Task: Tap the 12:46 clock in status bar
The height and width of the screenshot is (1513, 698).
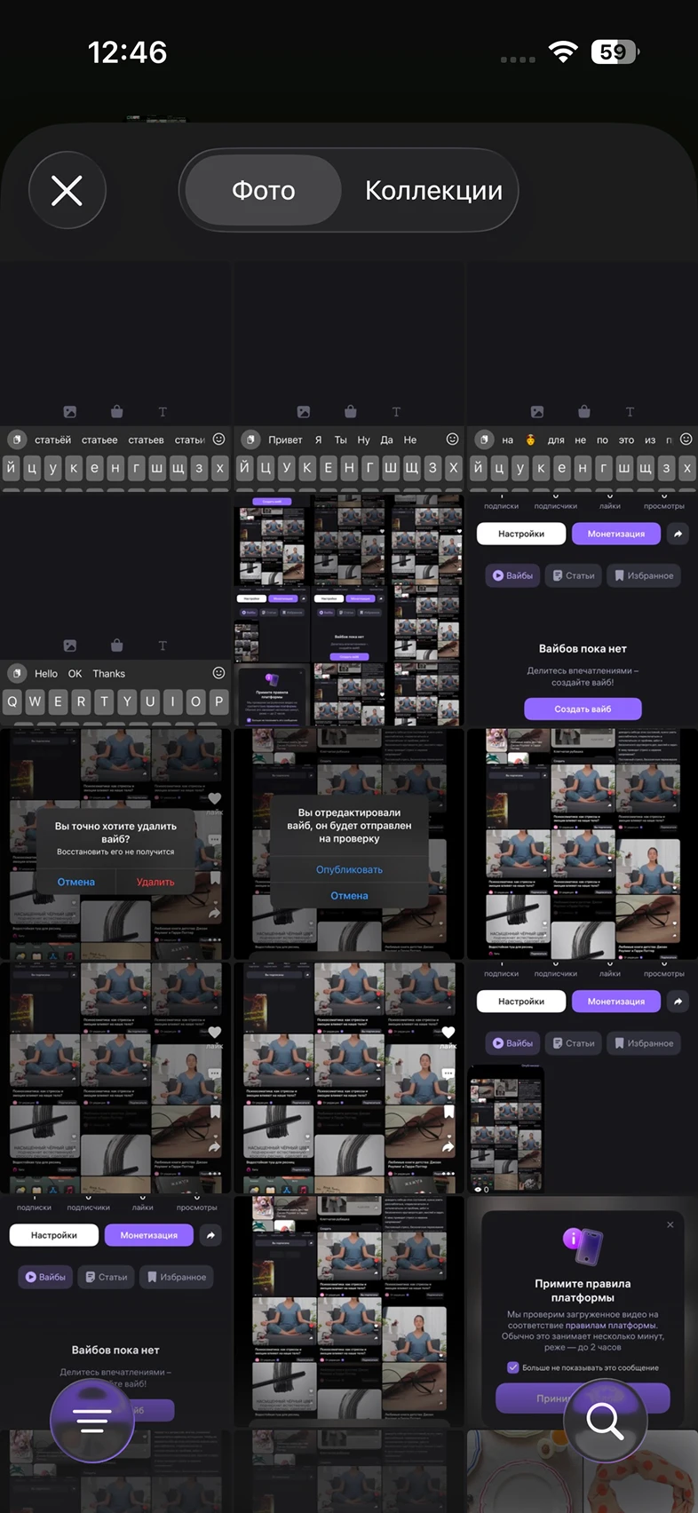Action: point(127,52)
